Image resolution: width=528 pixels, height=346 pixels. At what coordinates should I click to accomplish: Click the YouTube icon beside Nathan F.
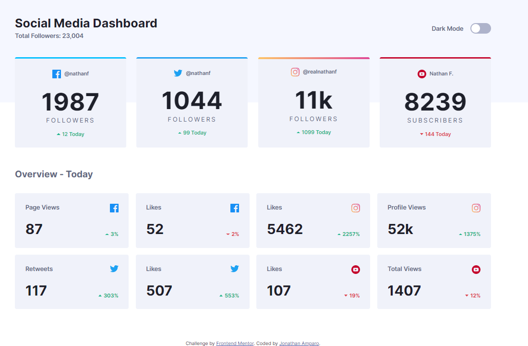coord(422,74)
